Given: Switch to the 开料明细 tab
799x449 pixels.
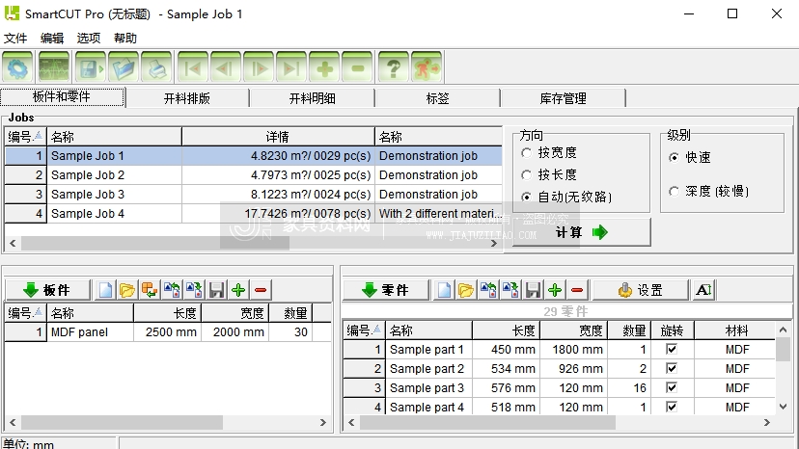Looking at the screenshot, I should point(313,98).
